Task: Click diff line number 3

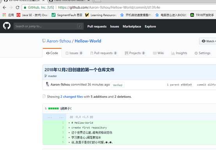Action: tap(63, 132)
